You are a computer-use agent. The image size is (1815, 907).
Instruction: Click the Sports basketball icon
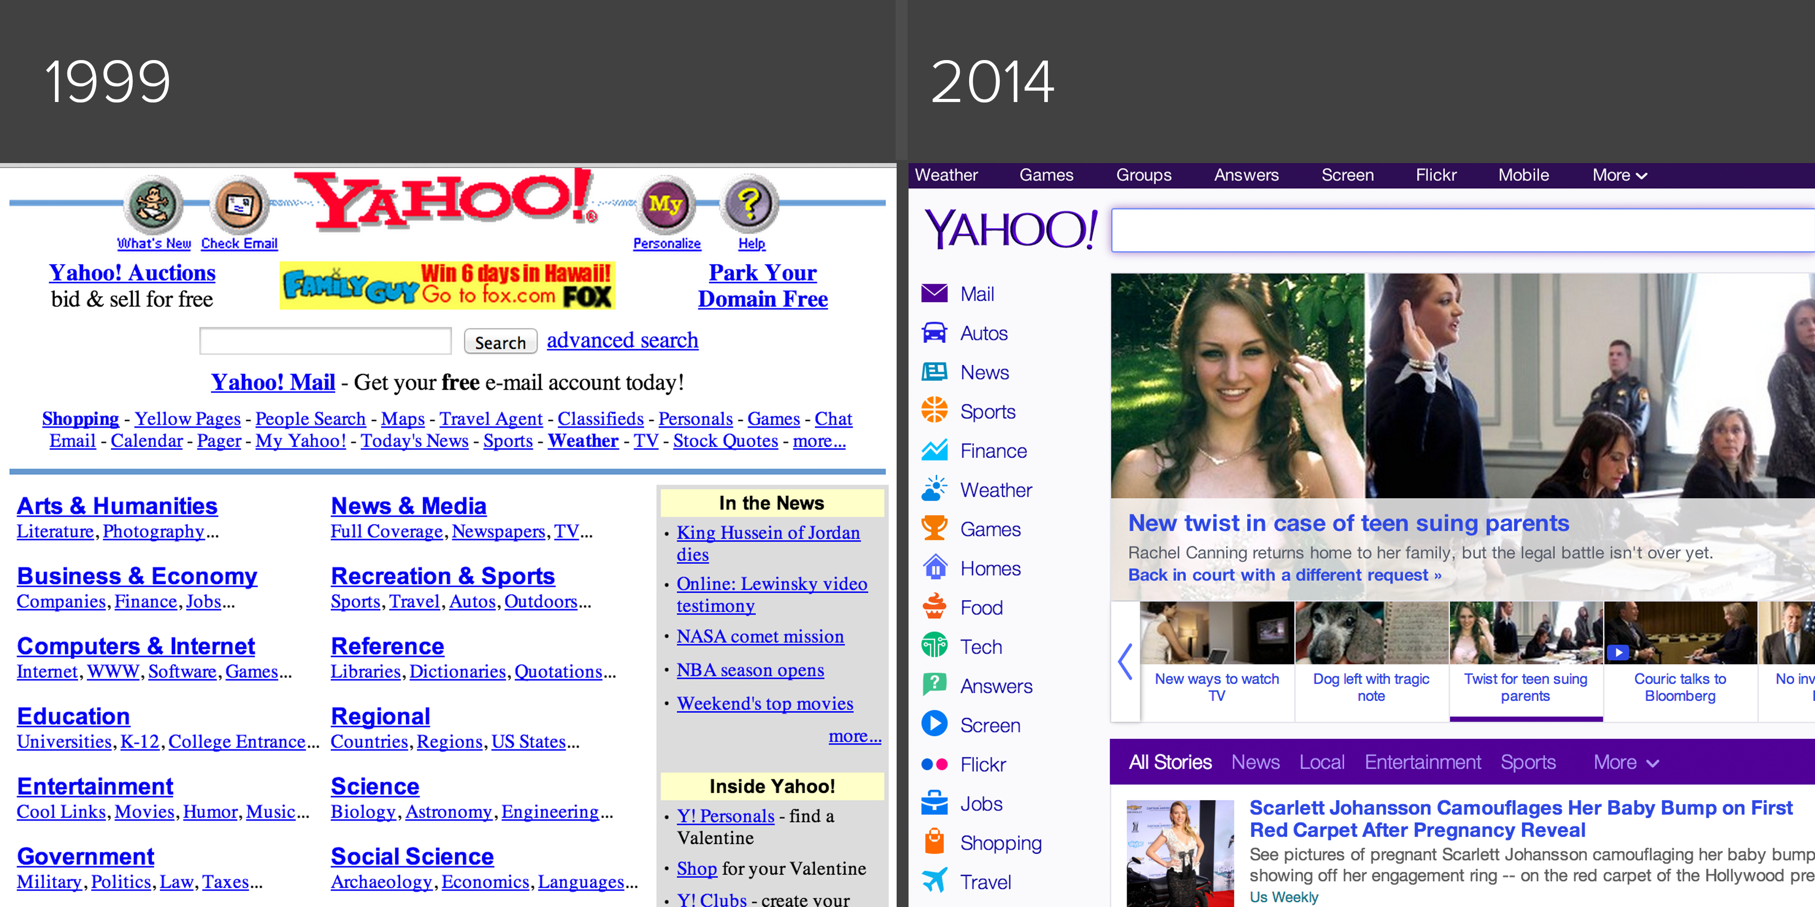[934, 411]
